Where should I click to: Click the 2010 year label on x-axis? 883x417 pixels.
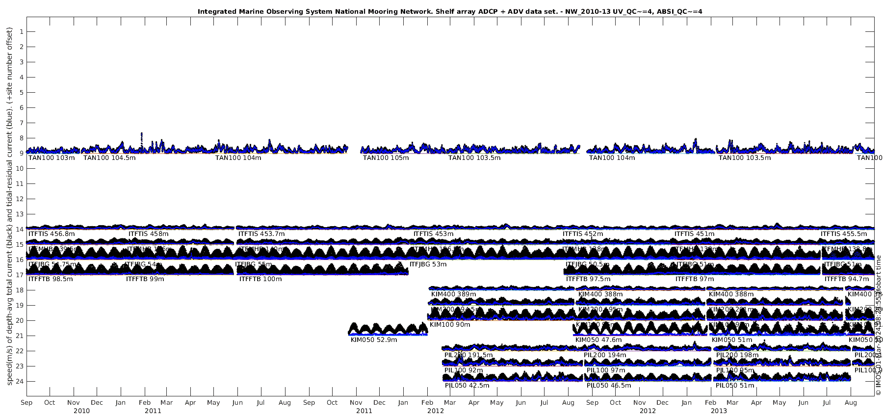click(81, 411)
